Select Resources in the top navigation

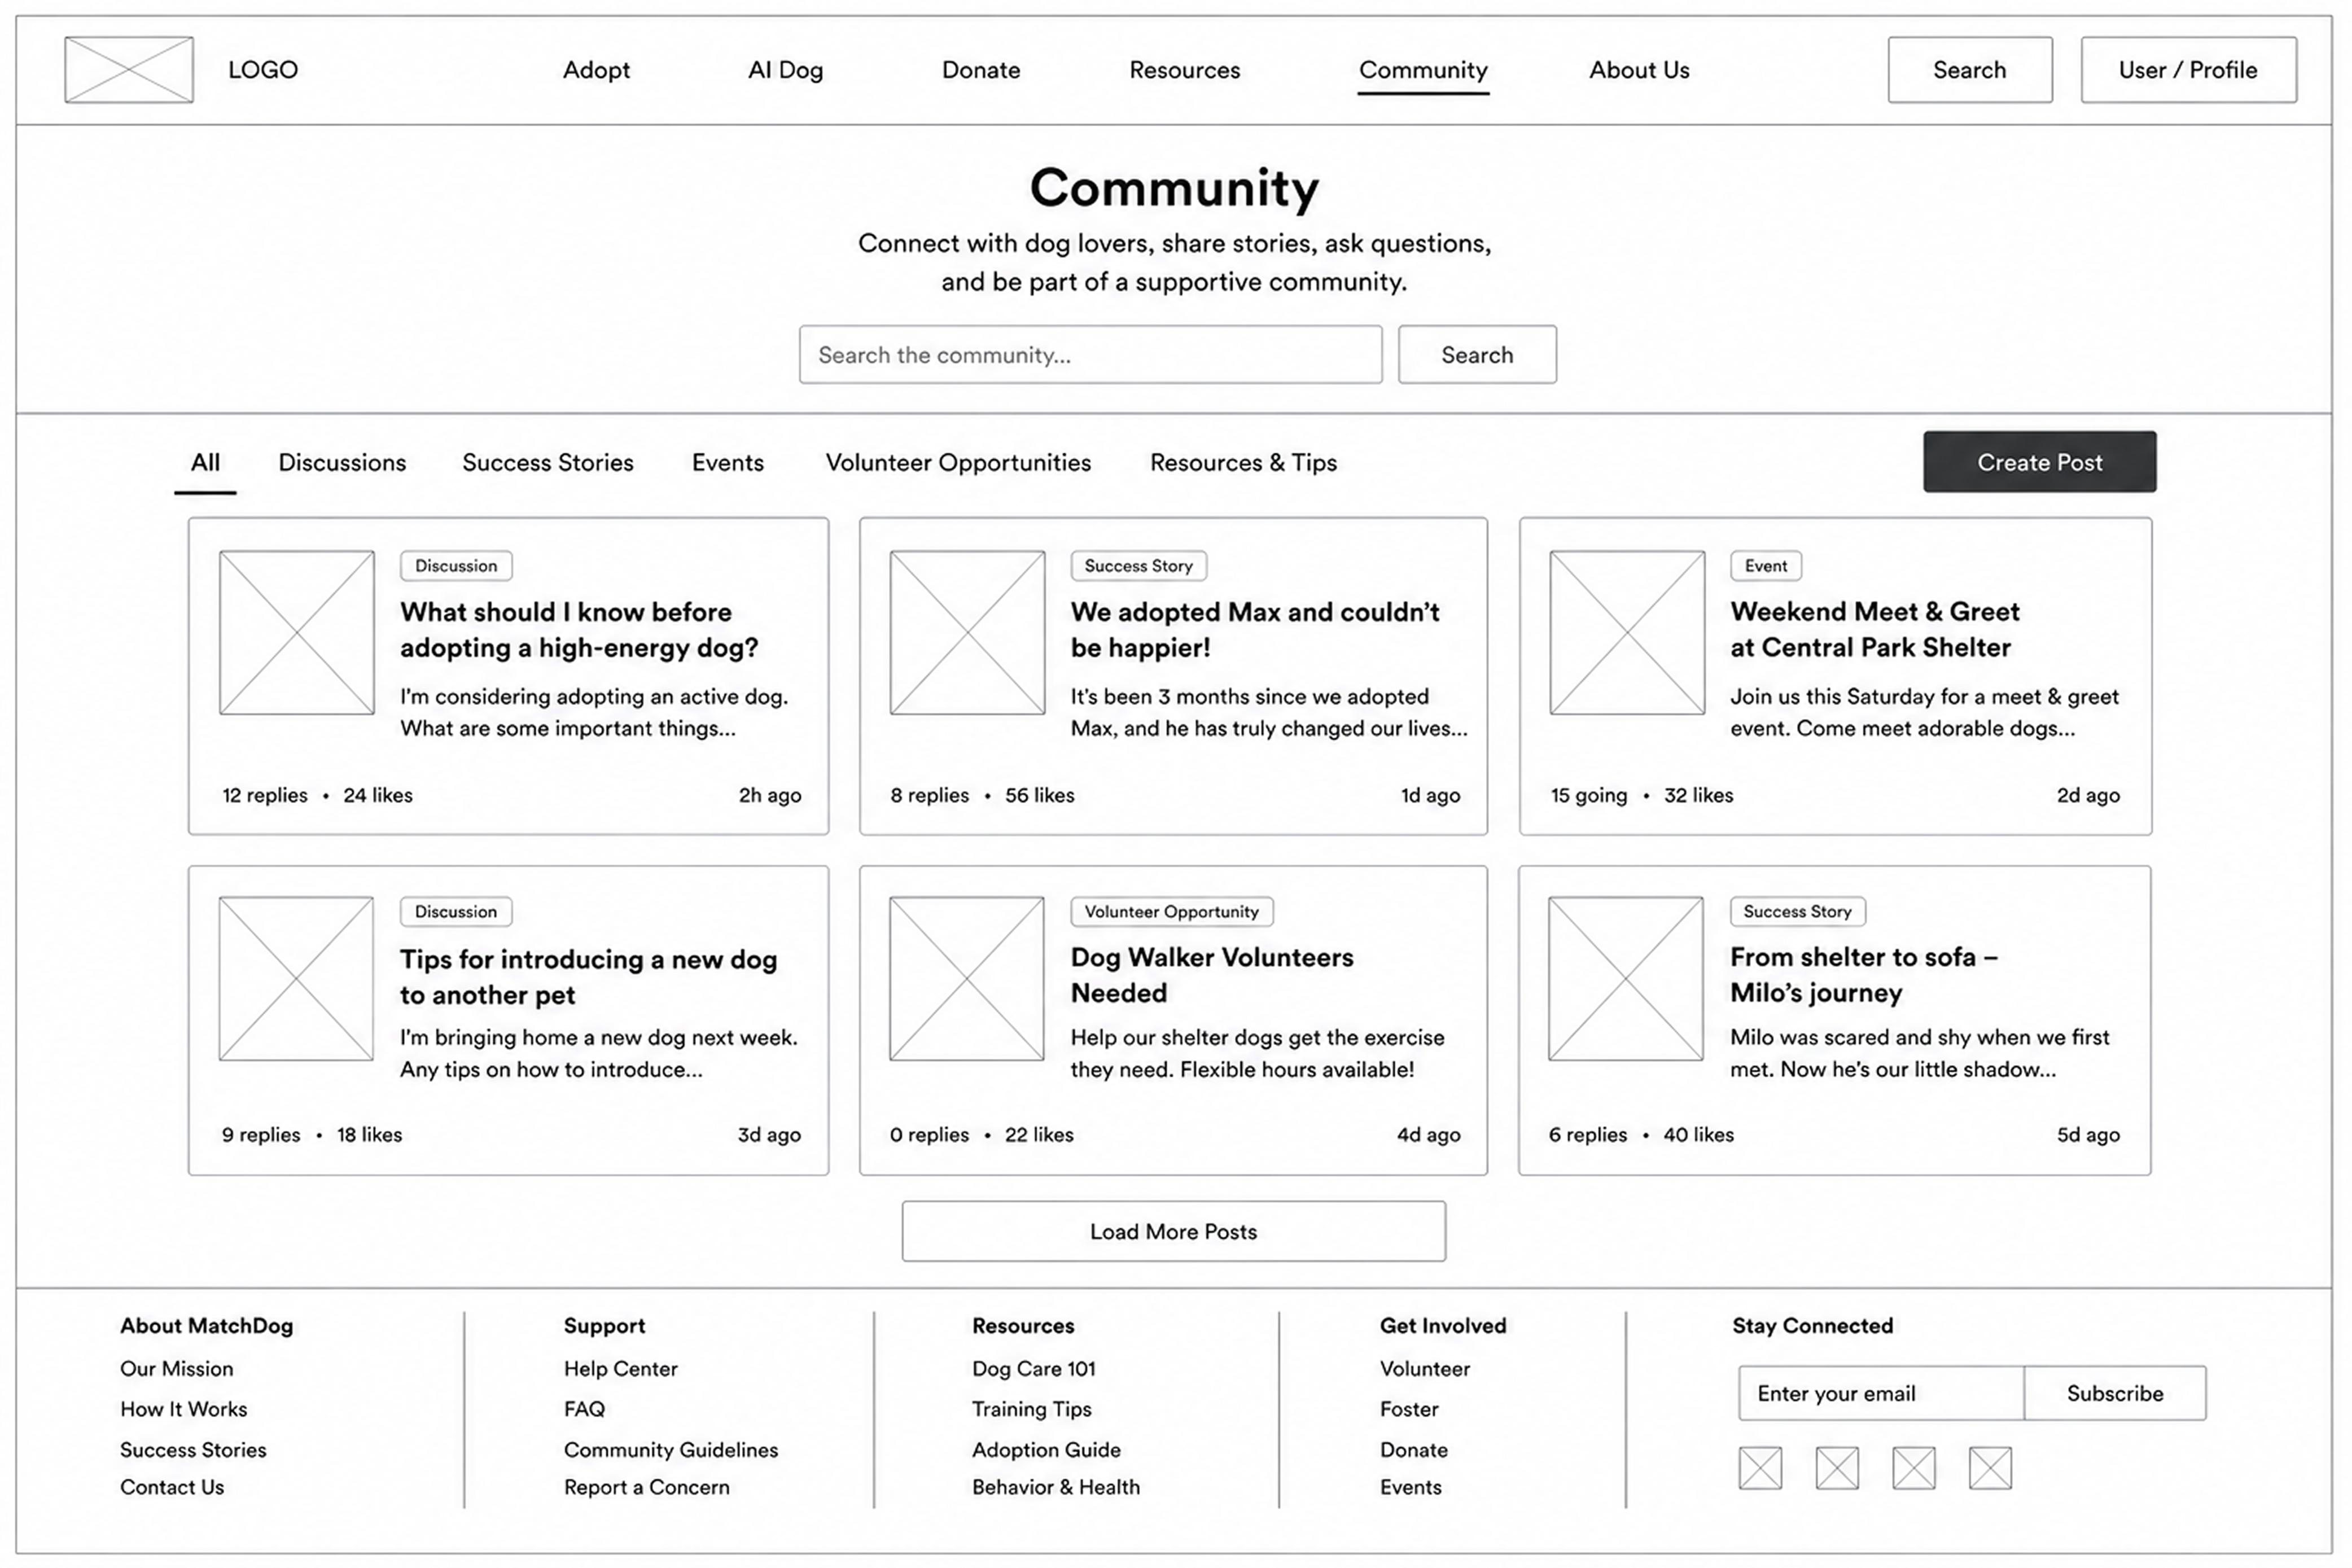tap(1184, 70)
